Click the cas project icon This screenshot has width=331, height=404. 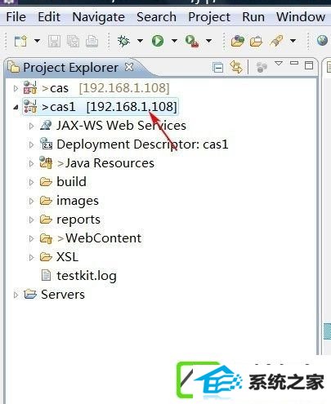(x=30, y=87)
